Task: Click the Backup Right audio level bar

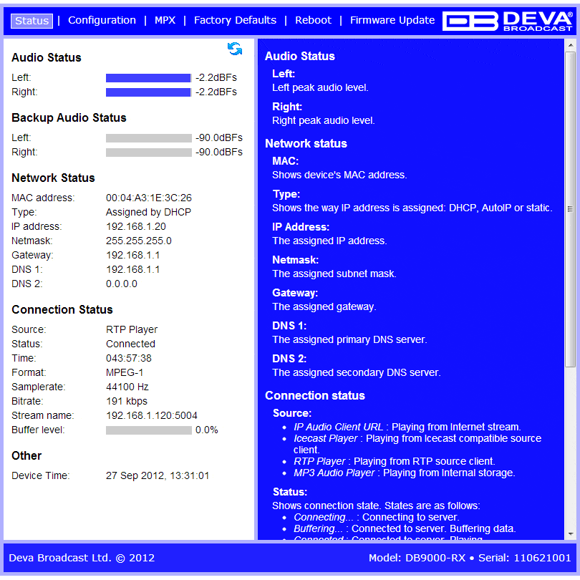Action: pyautogui.click(x=148, y=153)
